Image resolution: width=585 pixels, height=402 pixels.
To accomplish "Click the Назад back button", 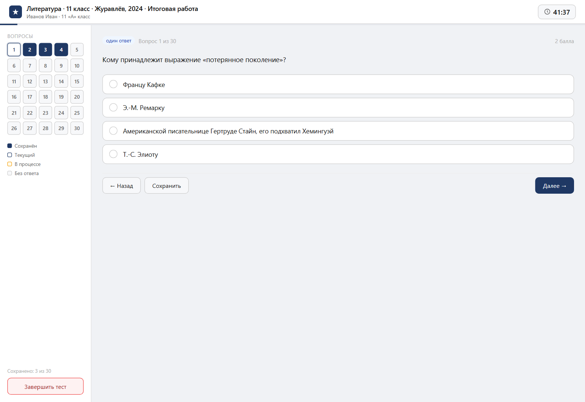I will [x=121, y=186].
